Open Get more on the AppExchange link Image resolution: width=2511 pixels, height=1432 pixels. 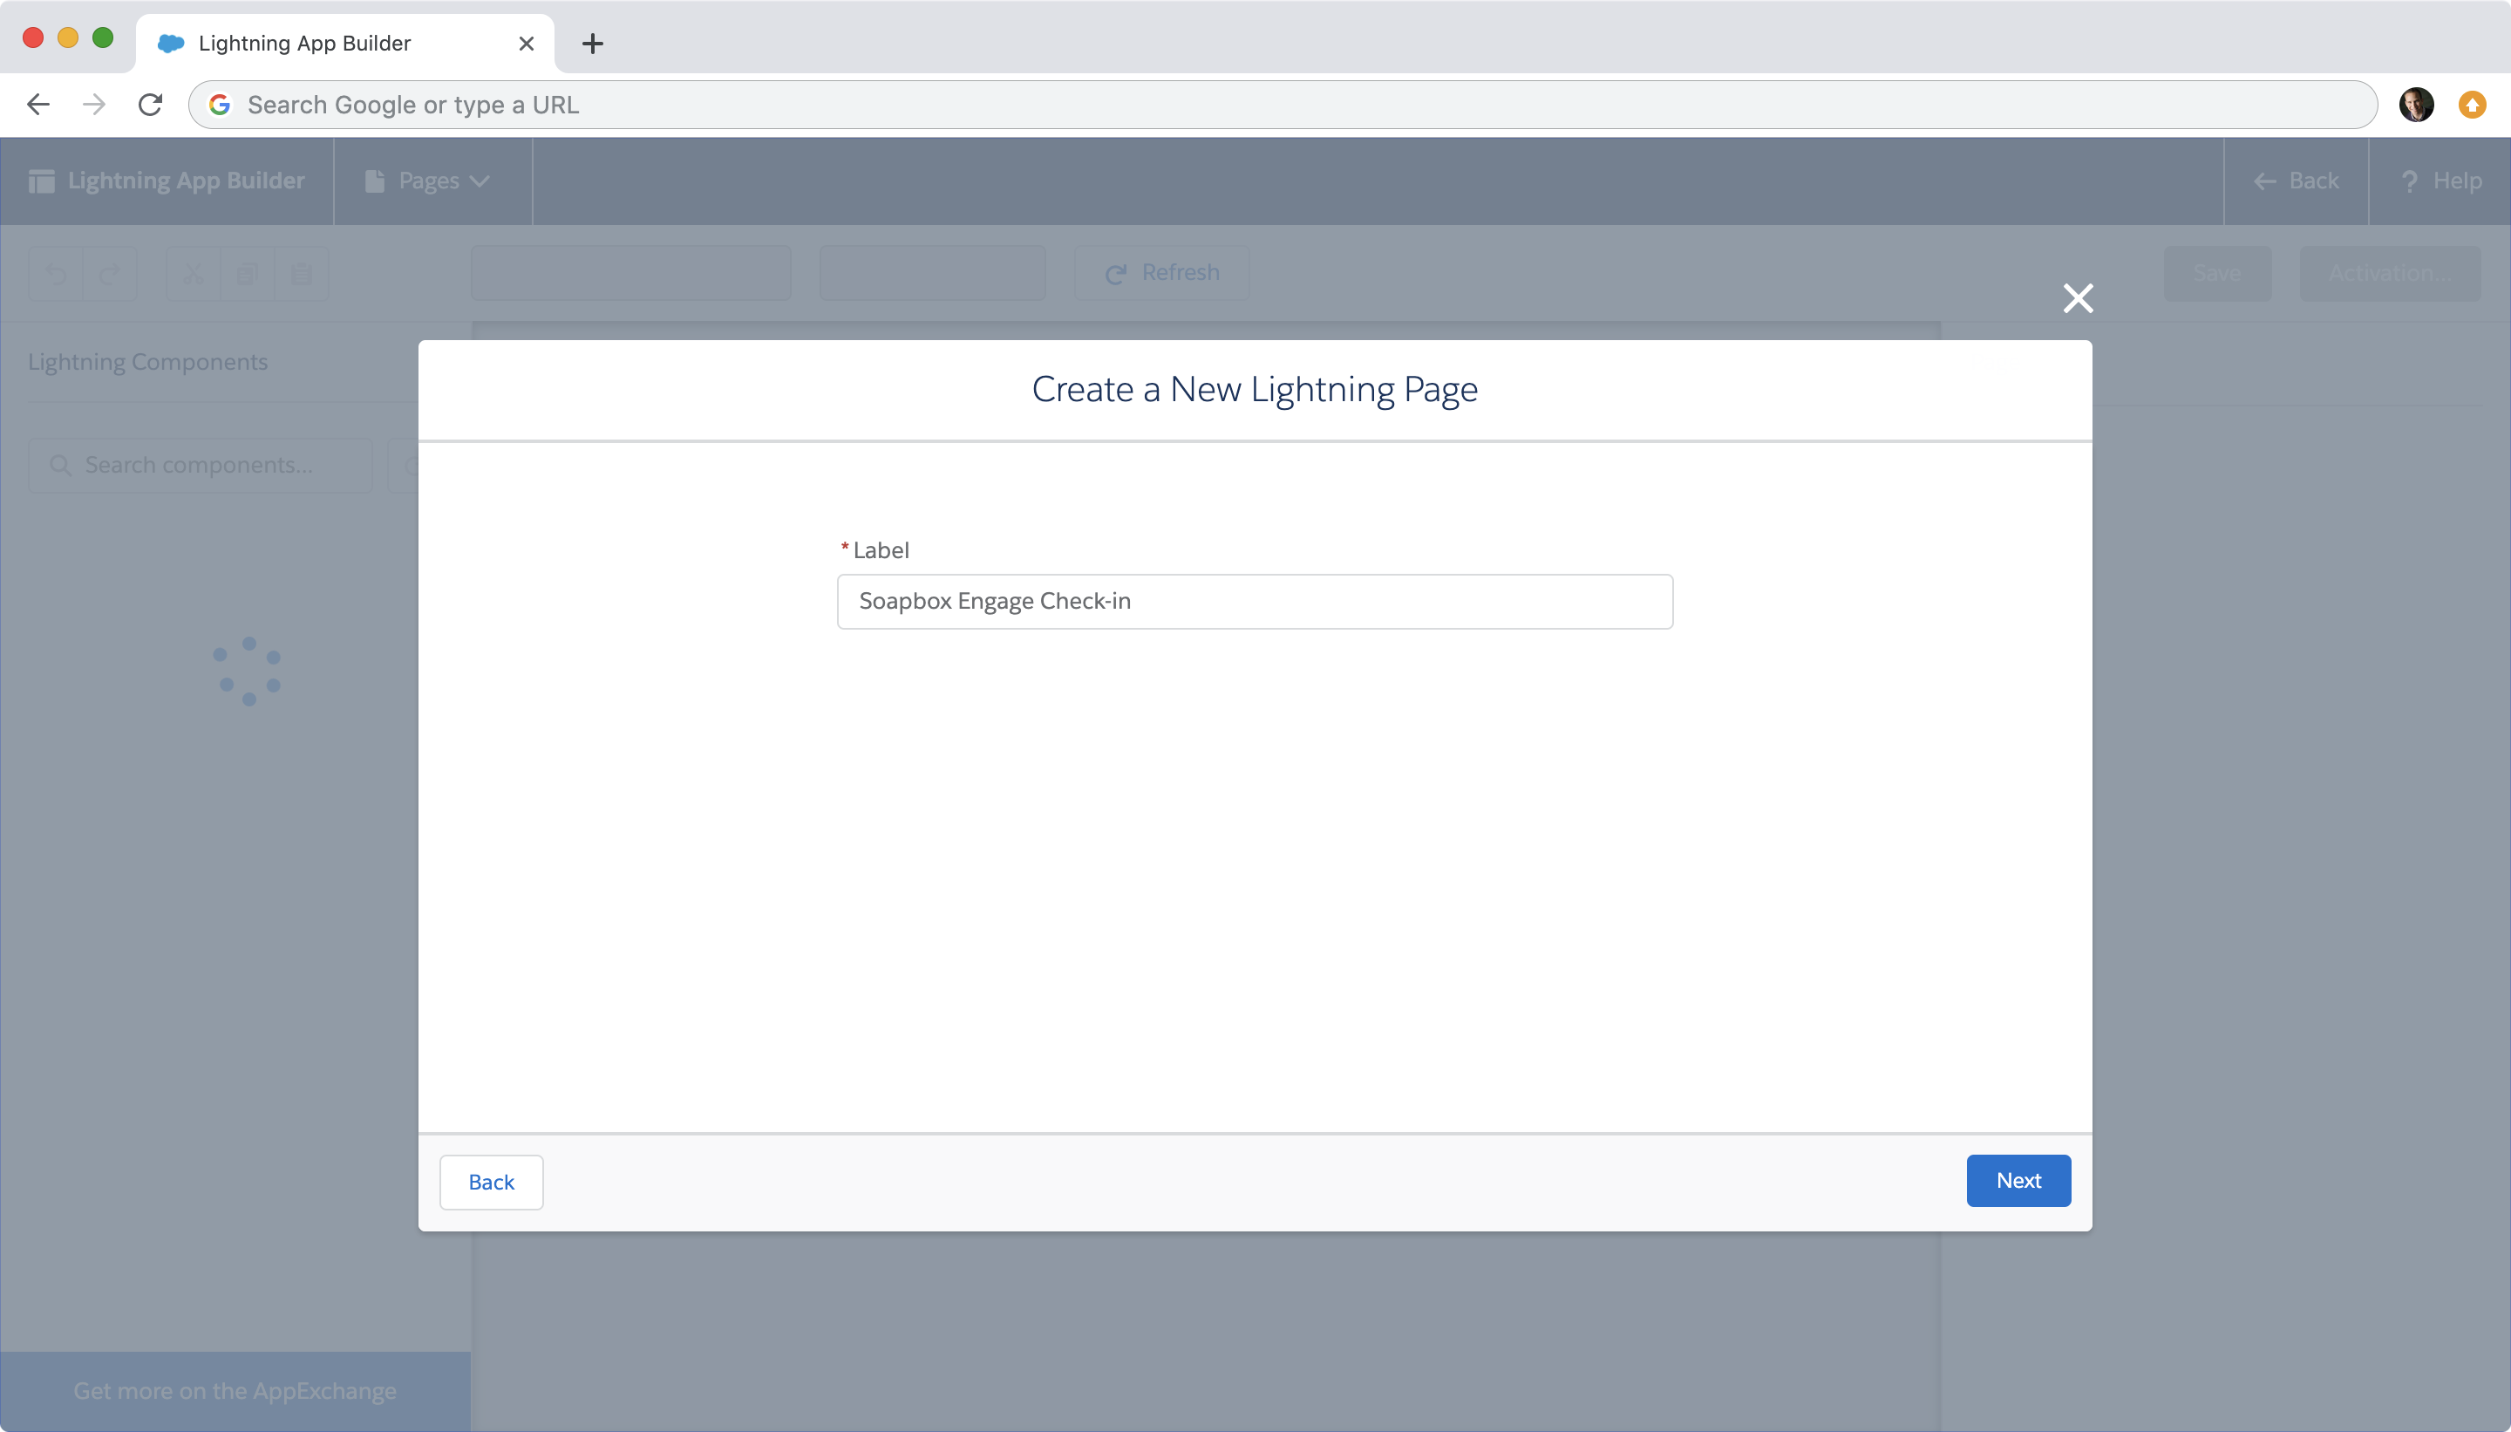click(x=235, y=1391)
